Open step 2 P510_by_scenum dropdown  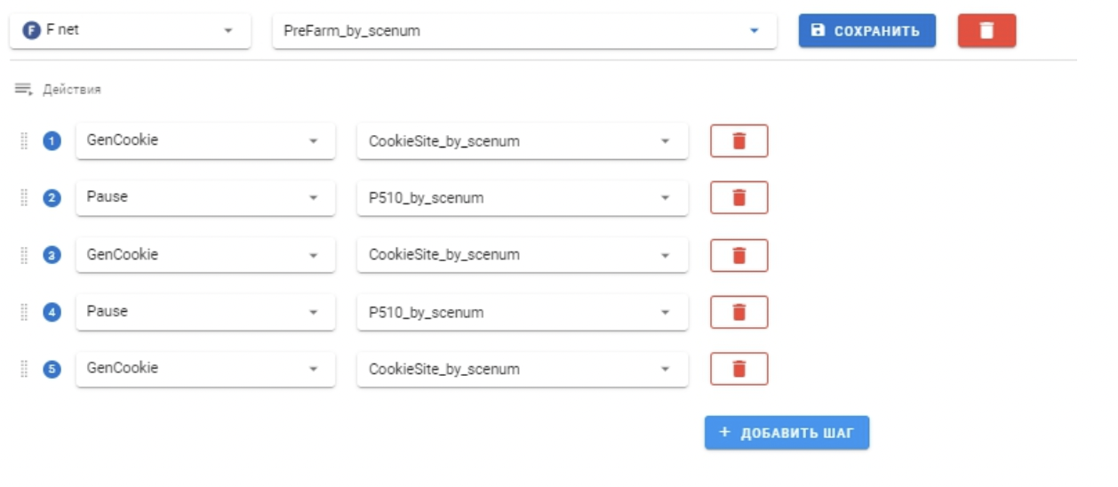(523, 197)
